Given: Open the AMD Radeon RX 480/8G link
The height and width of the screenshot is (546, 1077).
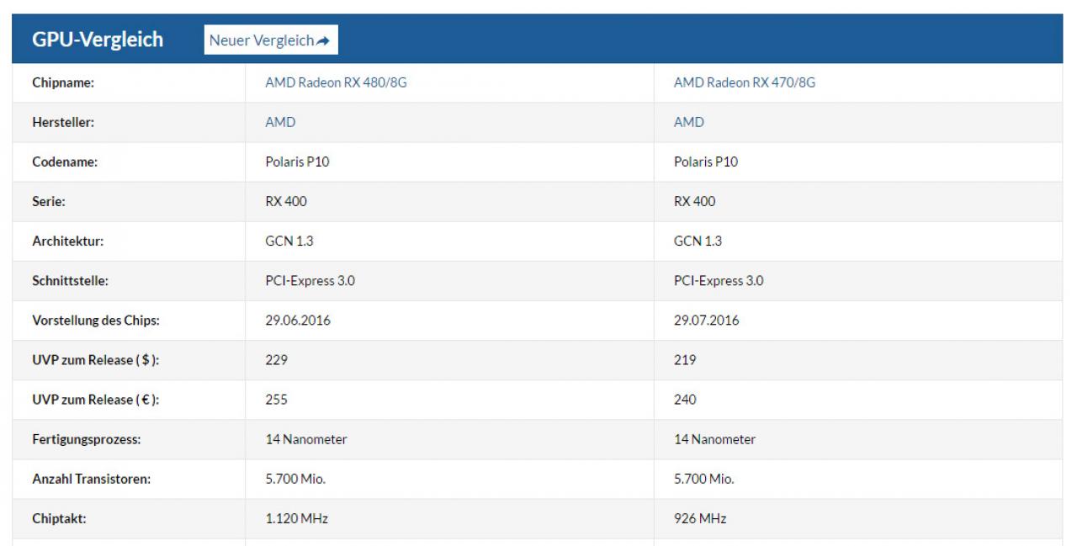Looking at the screenshot, I should pos(336,82).
